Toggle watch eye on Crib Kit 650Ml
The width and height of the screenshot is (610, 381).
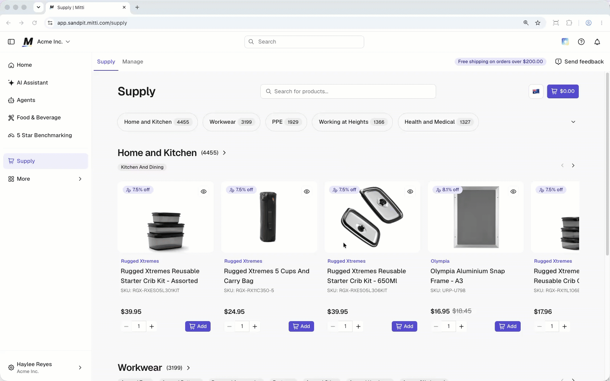(410, 192)
